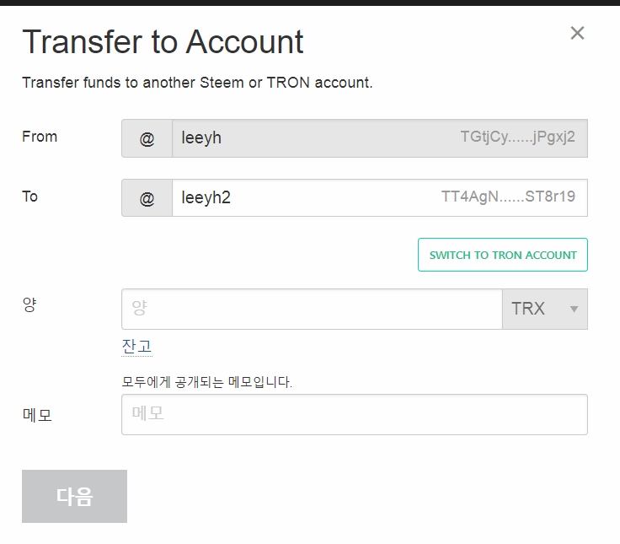This screenshot has height=544, width=620.
Task: Open the 잔고 balance link
Action: coord(136,346)
